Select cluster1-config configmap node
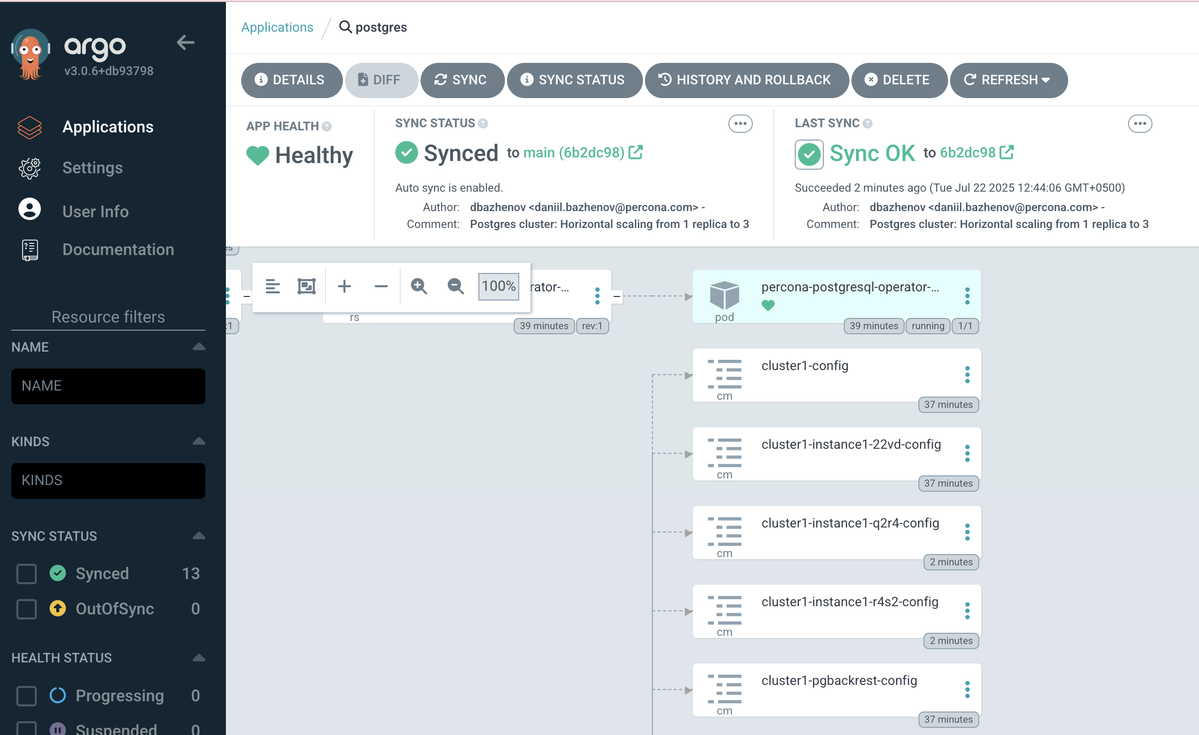The width and height of the screenshot is (1199, 735). [837, 375]
